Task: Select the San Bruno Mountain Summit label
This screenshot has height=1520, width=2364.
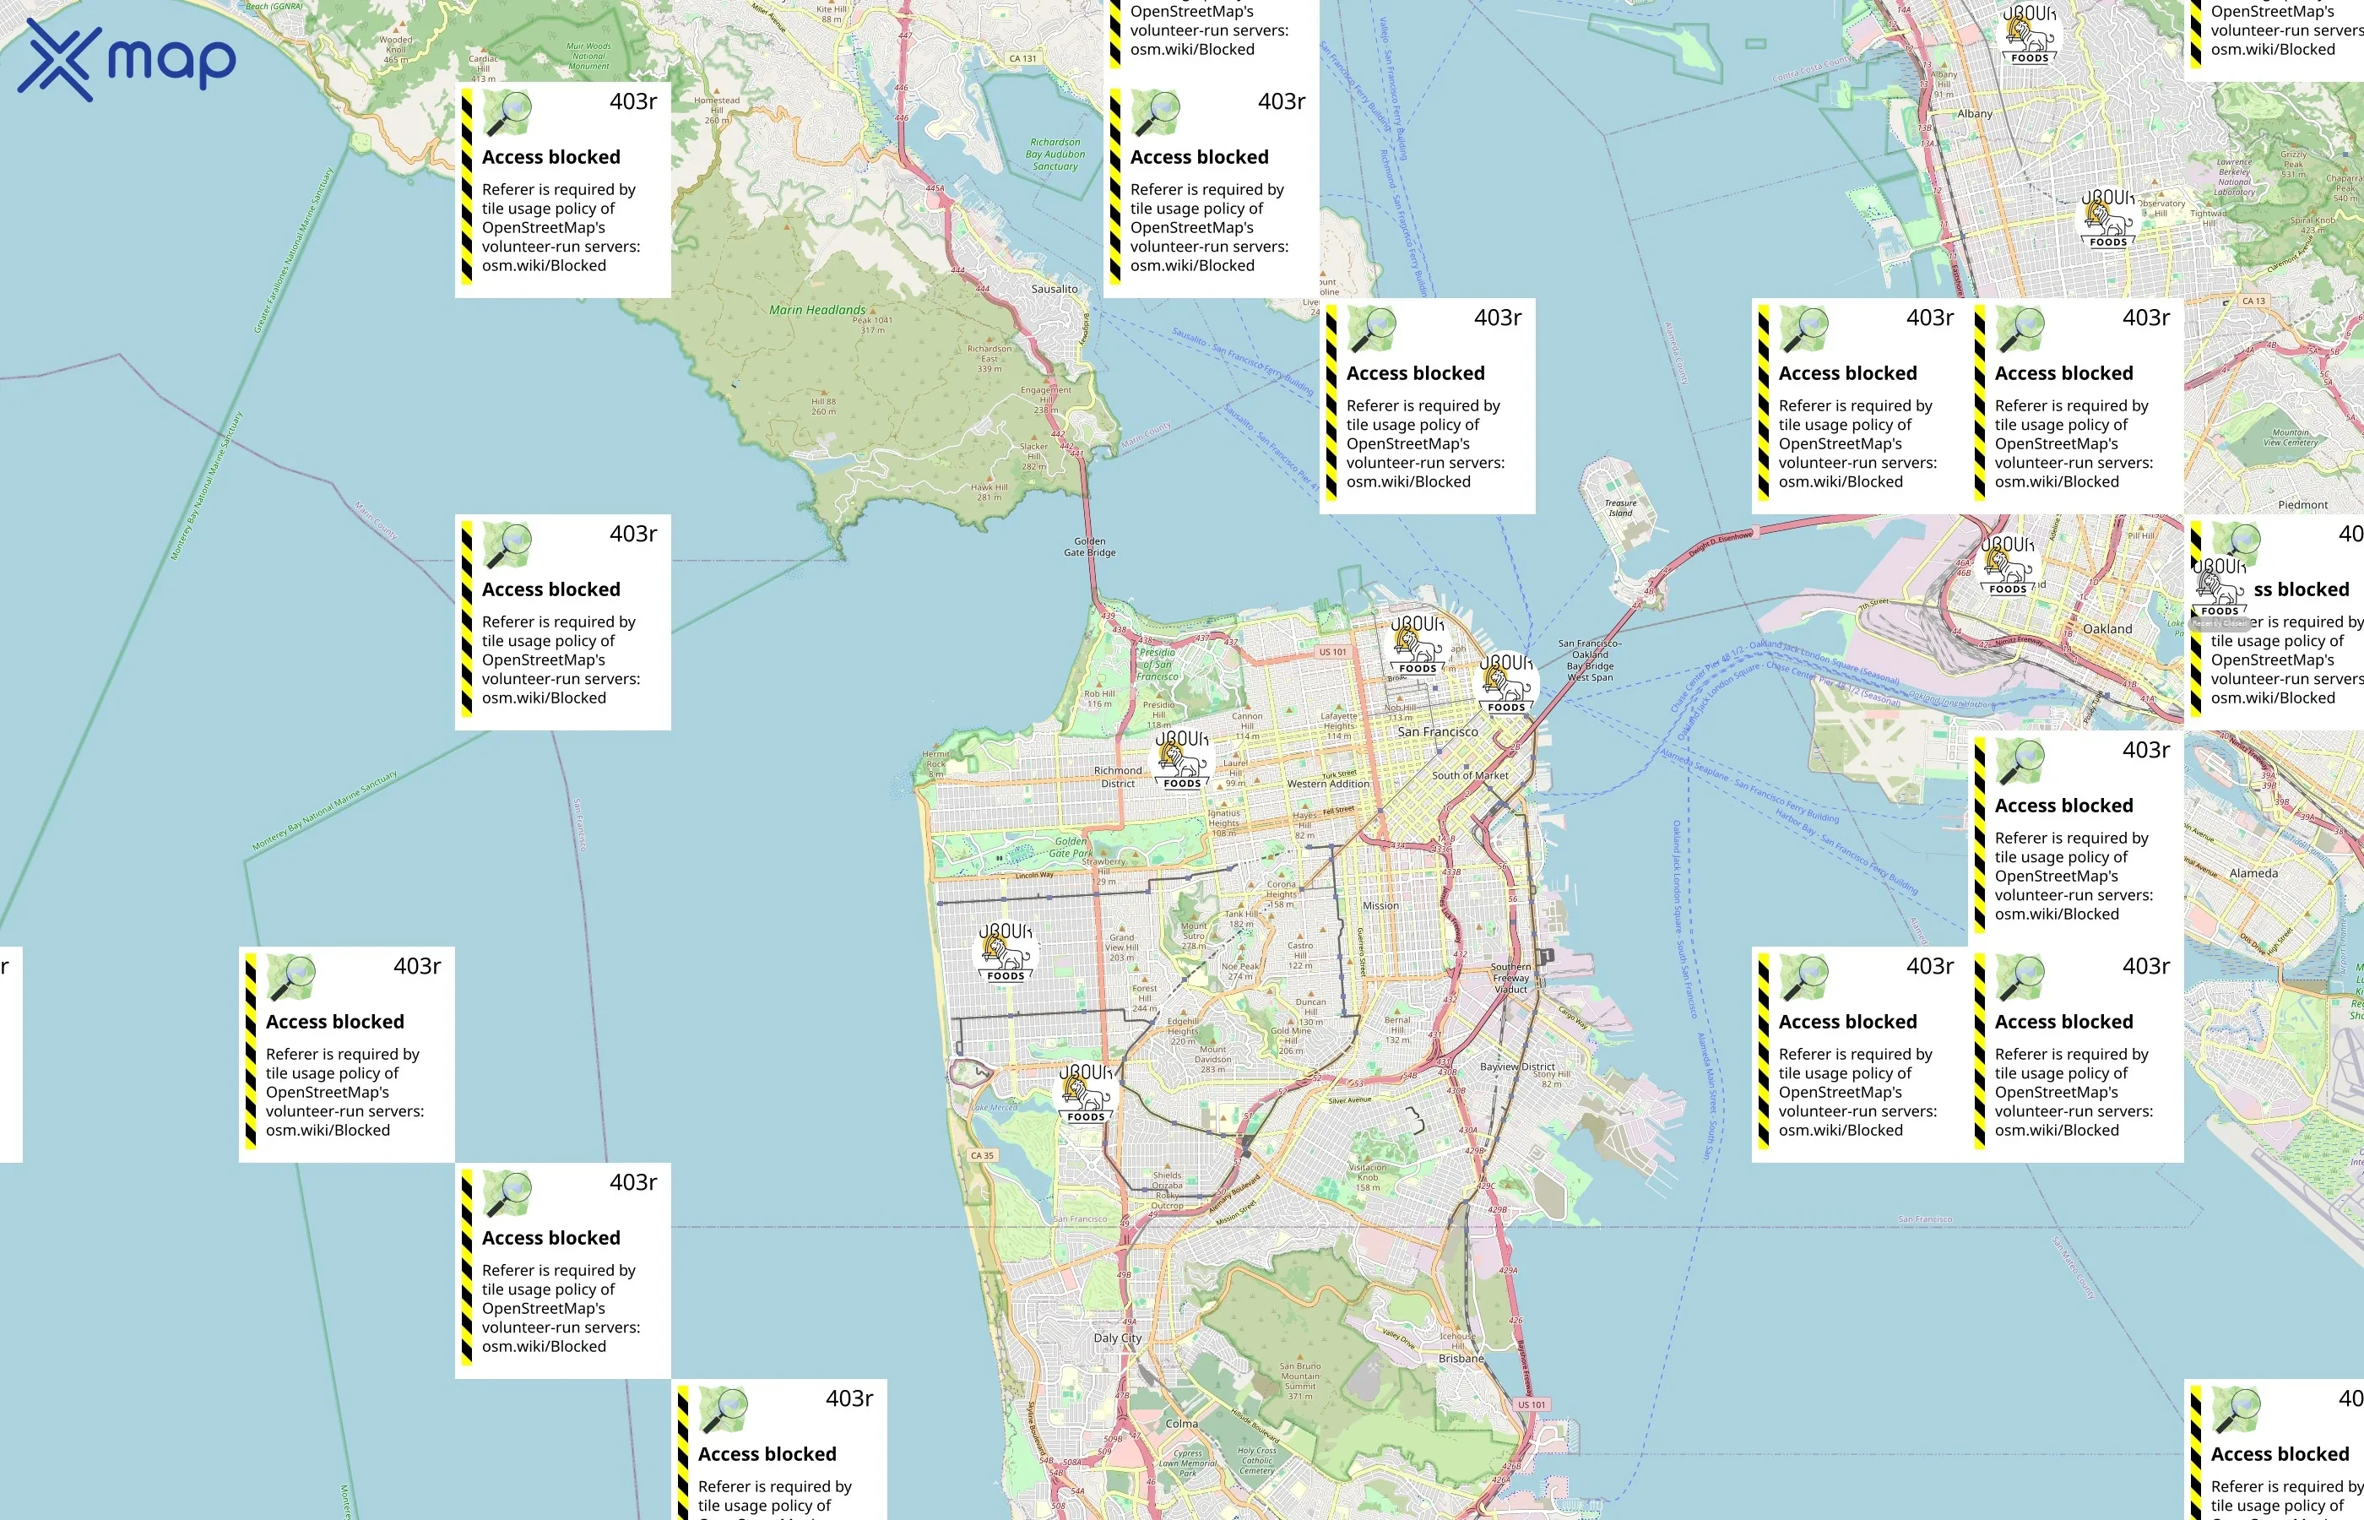Action: coord(1300,1381)
